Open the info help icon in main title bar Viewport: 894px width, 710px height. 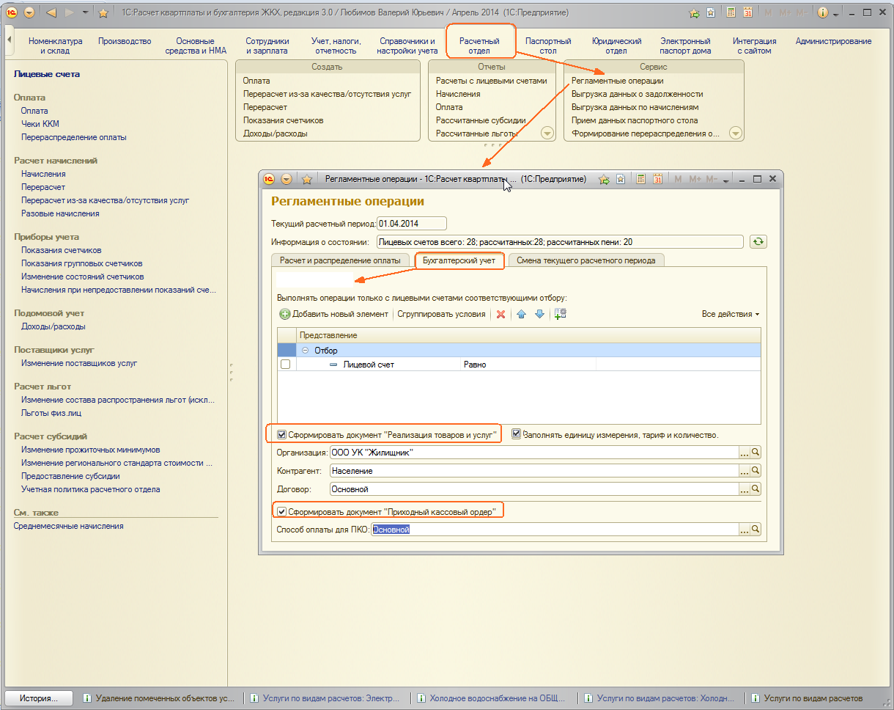click(824, 12)
